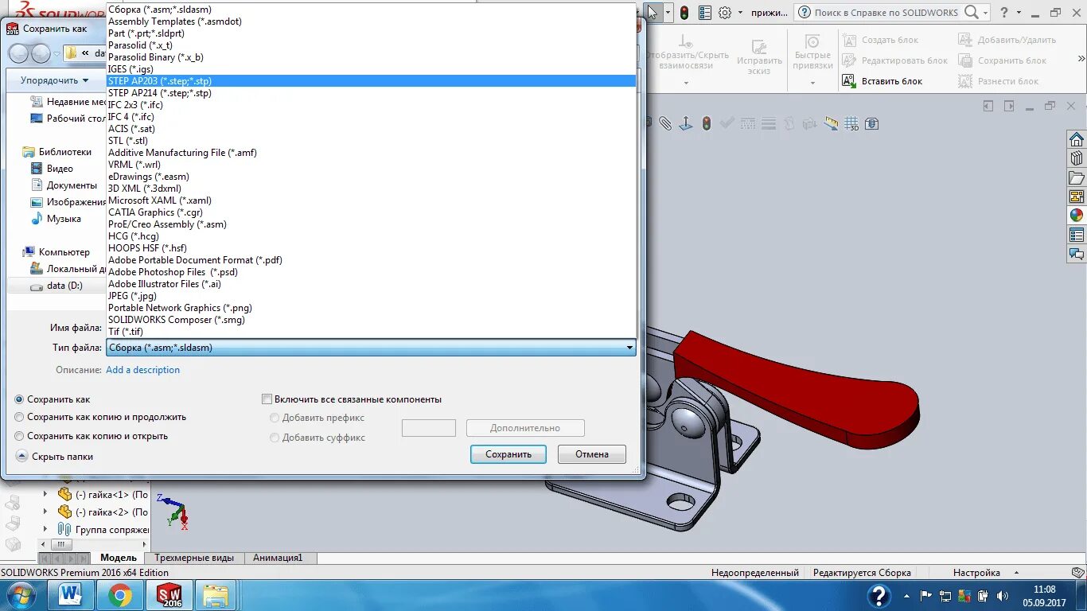Click the traffic light icon in view toolbar
The width and height of the screenshot is (1087, 611).
pyautogui.click(x=706, y=123)
